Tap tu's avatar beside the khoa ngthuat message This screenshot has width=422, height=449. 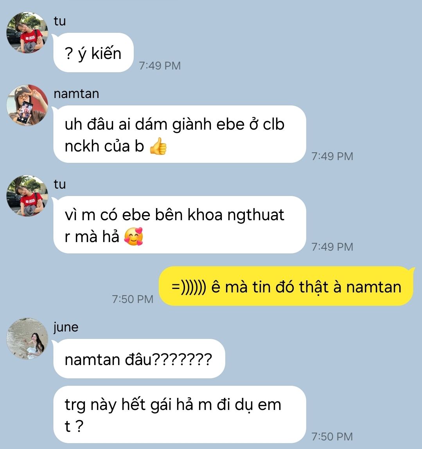pyautogui.click(x=27, y=196)
